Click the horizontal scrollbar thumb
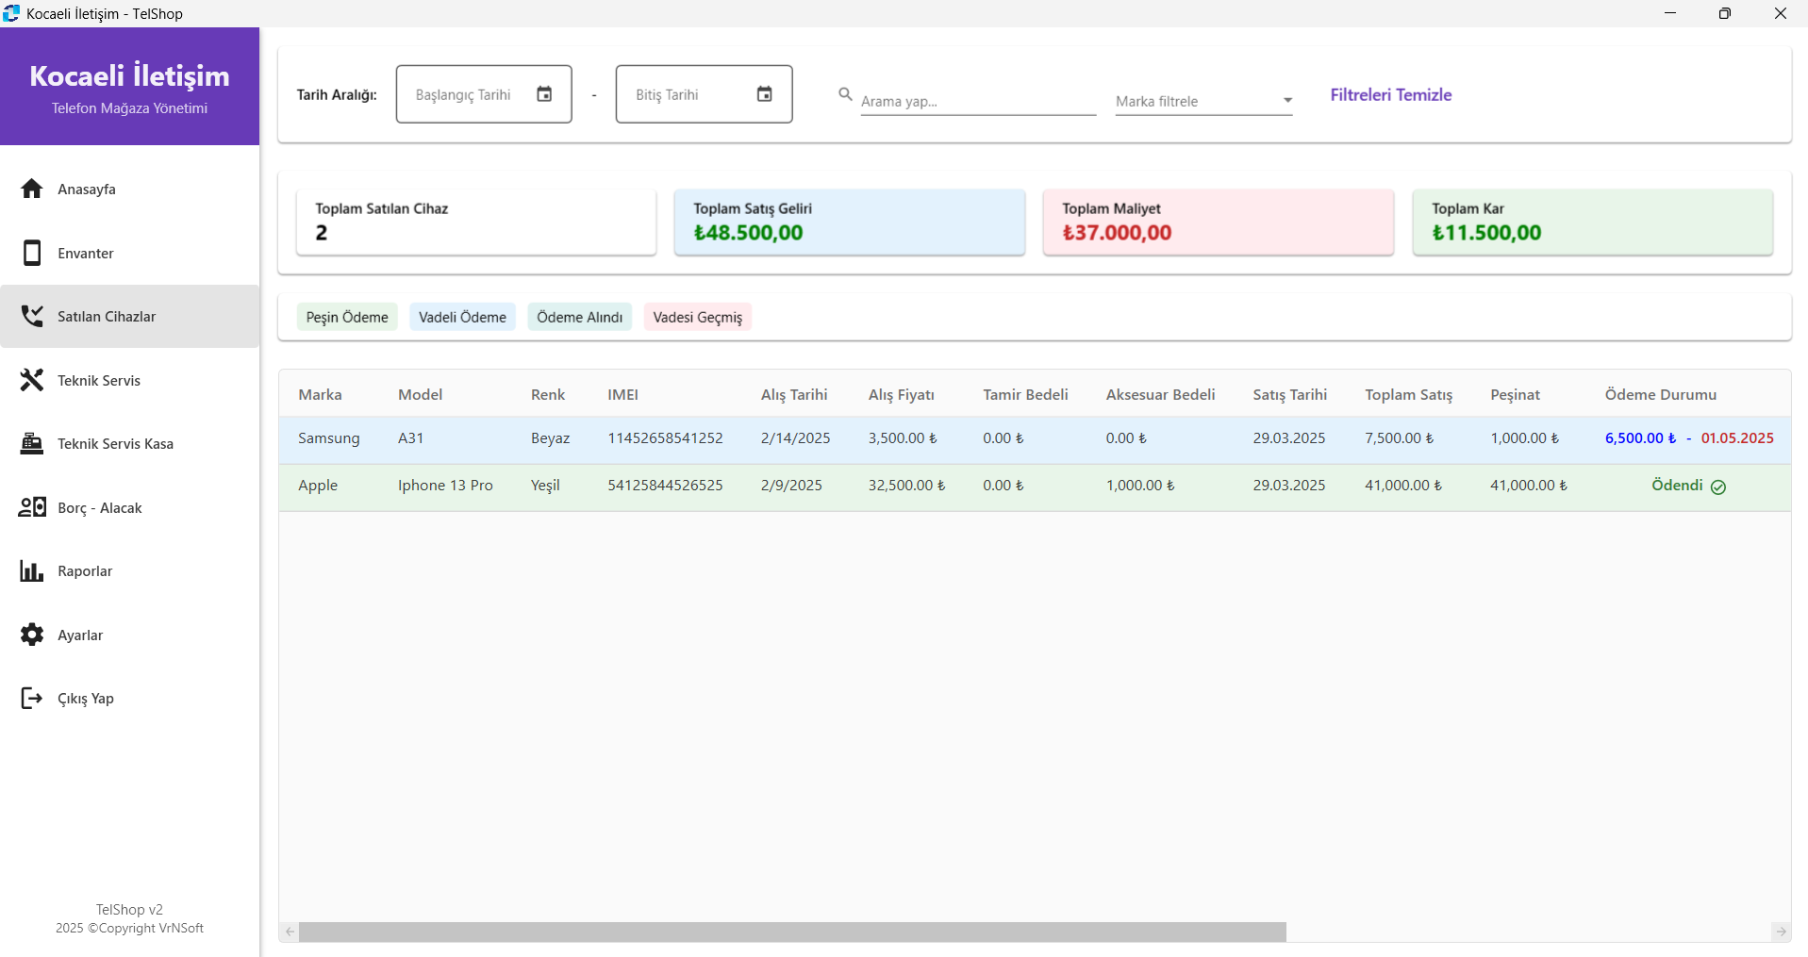The height and width of the screenshot is (957, 1808). [x=792, y=932]
